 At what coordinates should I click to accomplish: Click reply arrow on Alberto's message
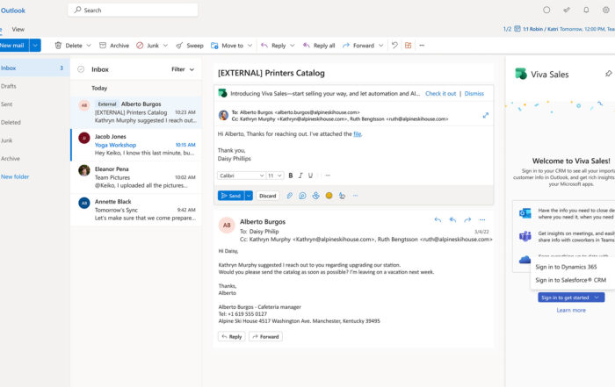coord(438,219)
